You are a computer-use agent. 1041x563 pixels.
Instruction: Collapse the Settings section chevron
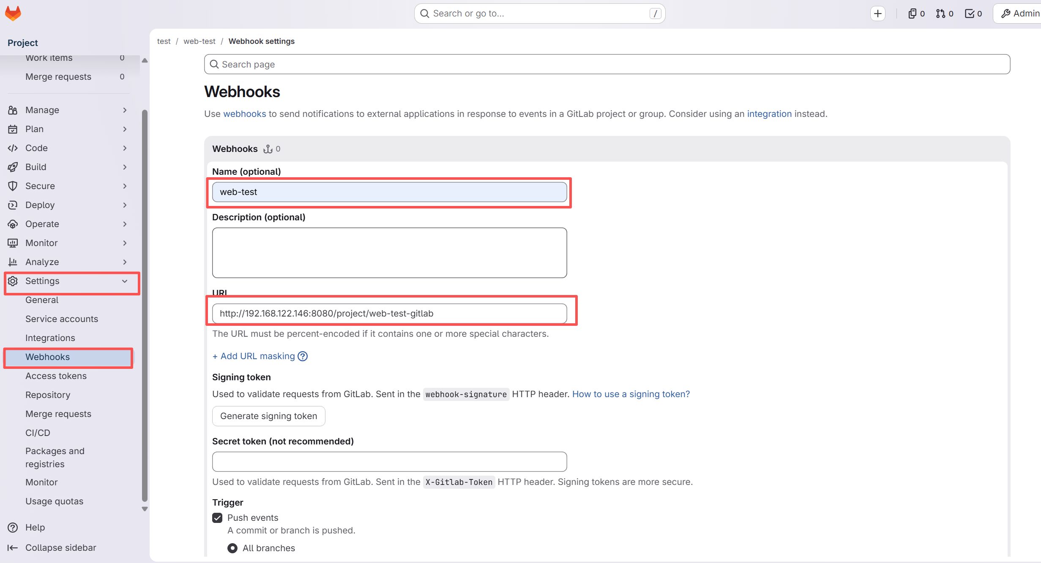[125, 281]
